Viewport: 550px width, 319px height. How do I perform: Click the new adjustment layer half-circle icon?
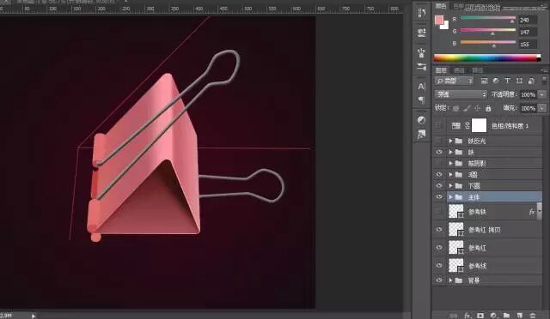click(x=493, y=316)
